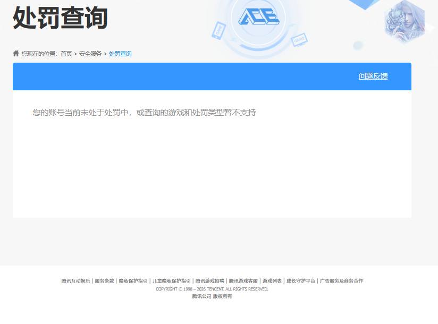
Task: Click the 处罚查询 page title
Action: pos(60,18)
